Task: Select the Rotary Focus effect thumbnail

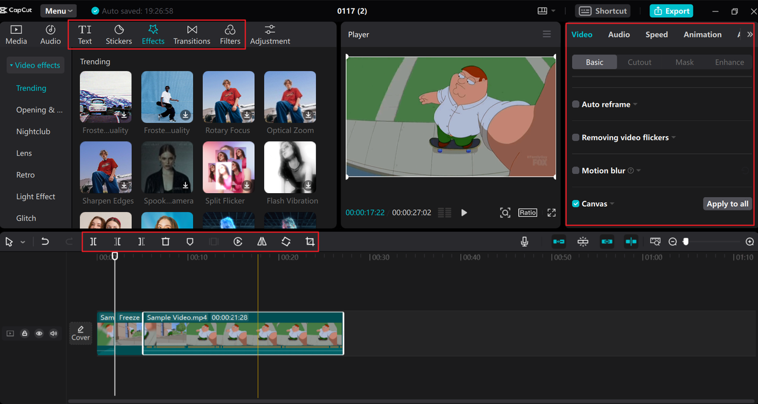Action: pos(229,97)
